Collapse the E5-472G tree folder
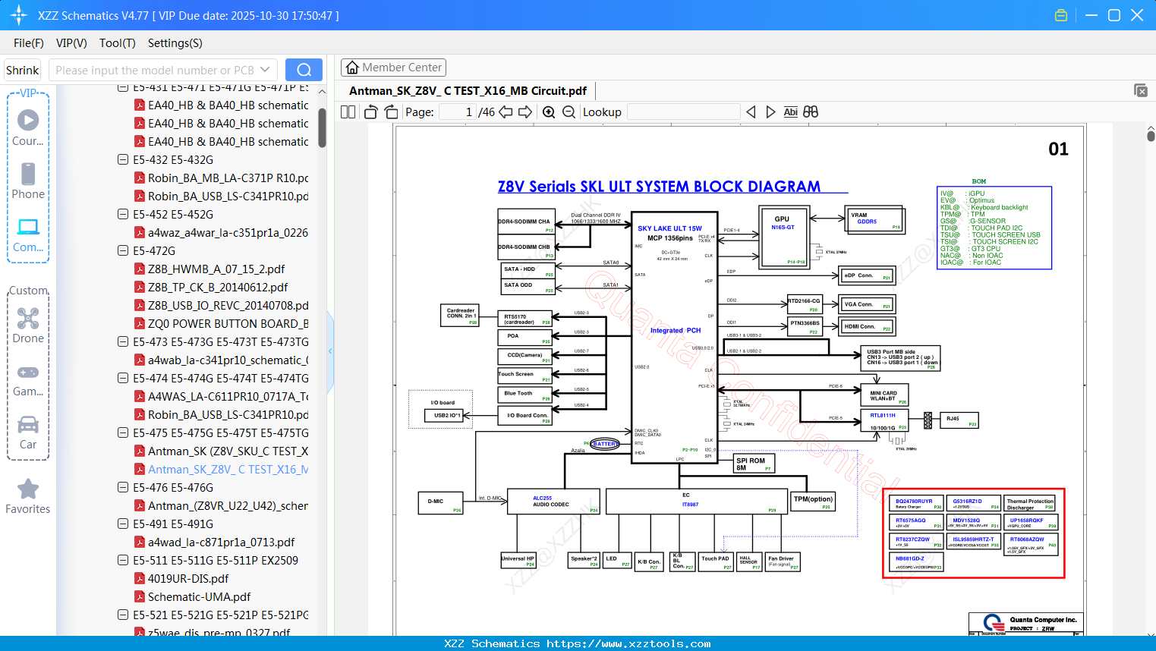The width and height of the screenshot is (1156, 651). pyautogui.click(x=123, y=250)
